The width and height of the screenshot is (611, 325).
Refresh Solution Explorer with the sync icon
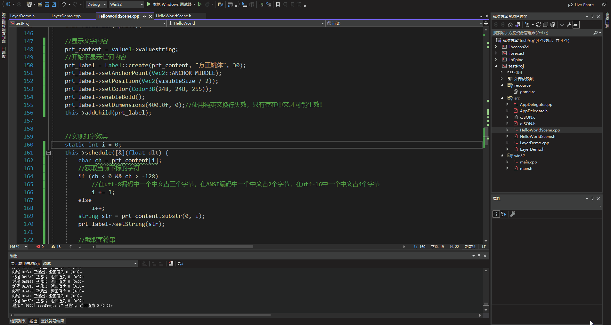pos(538,25)
